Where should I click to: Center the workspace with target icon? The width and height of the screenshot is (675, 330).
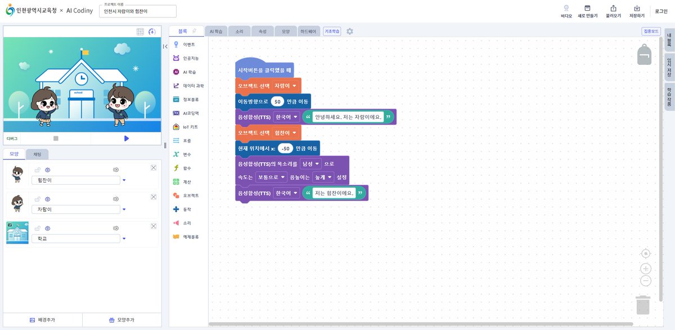coord(646,253)
